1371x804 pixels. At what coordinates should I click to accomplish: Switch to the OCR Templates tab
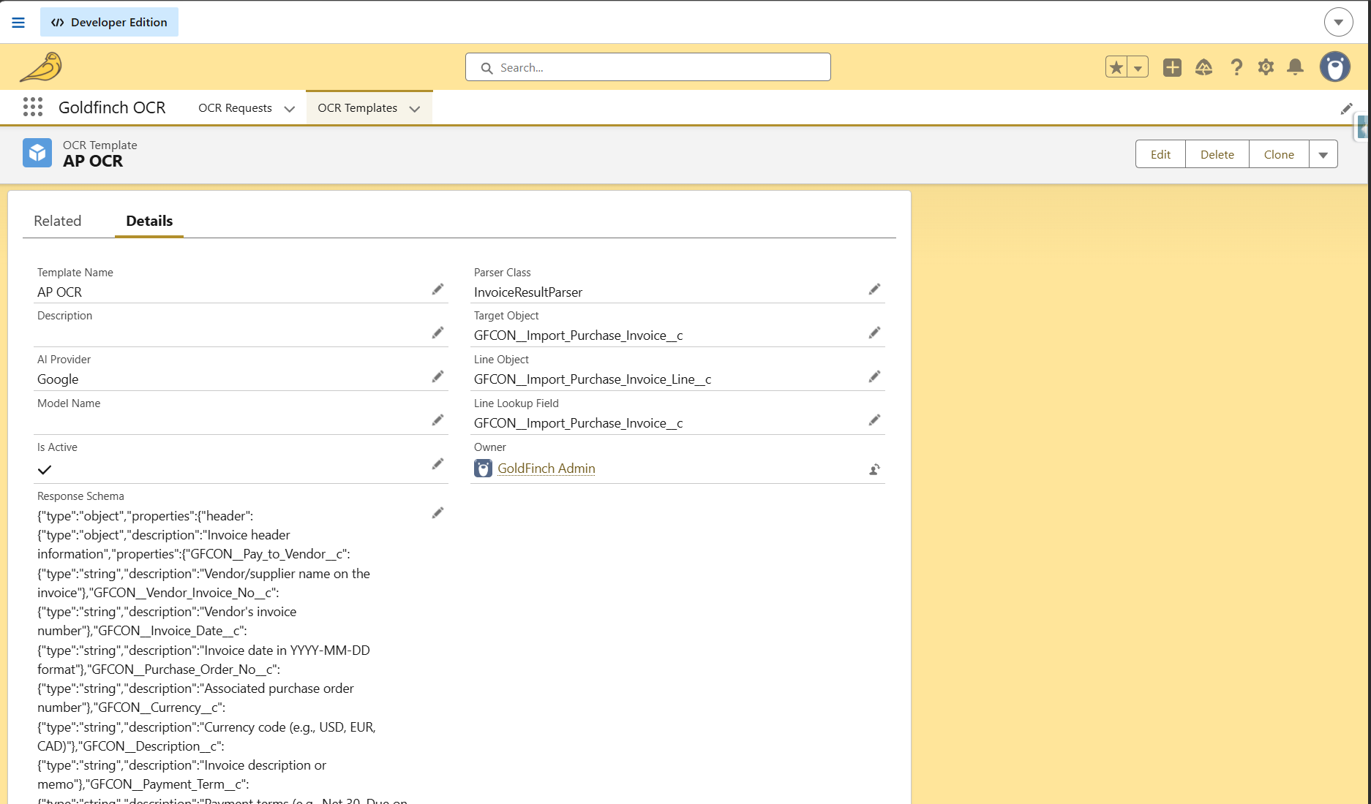click(357, 108)
